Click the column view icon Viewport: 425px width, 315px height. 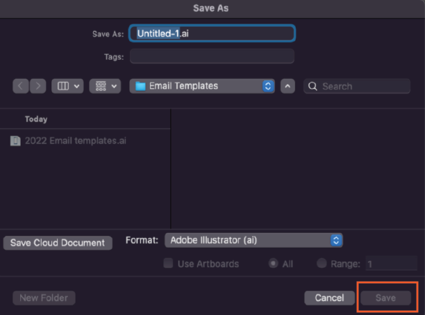point(63,86)
